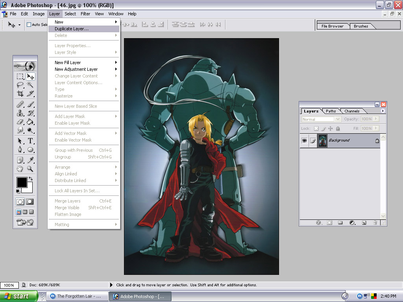
Task: Select the Paint Bucket tool
Action: point(30,122)
